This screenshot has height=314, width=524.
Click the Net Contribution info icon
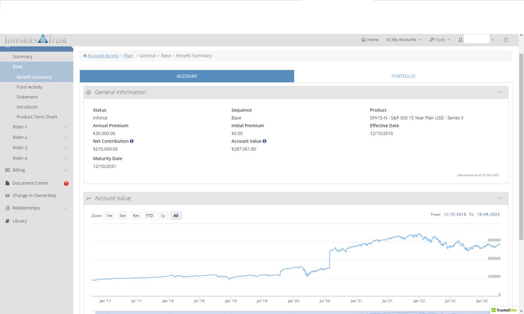point(132,141)
